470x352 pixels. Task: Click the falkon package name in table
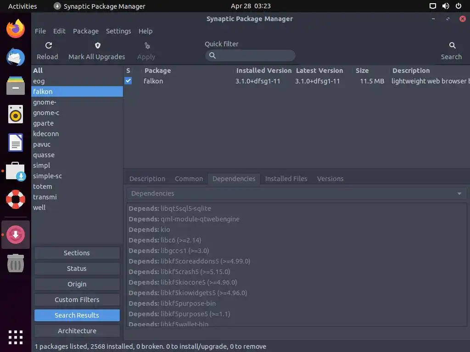[153, 81]
